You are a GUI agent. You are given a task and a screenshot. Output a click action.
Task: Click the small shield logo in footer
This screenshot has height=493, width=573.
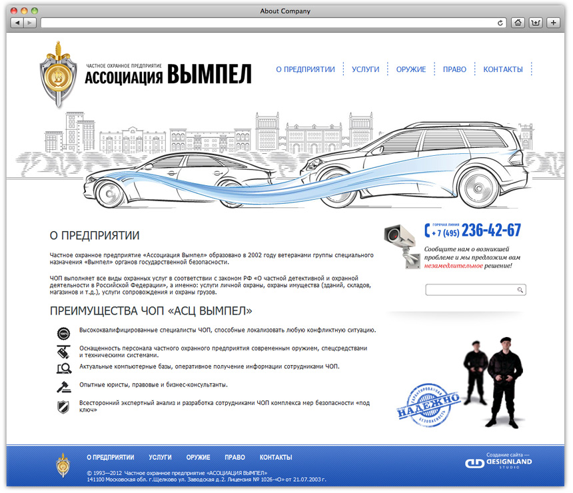point(63,465)
